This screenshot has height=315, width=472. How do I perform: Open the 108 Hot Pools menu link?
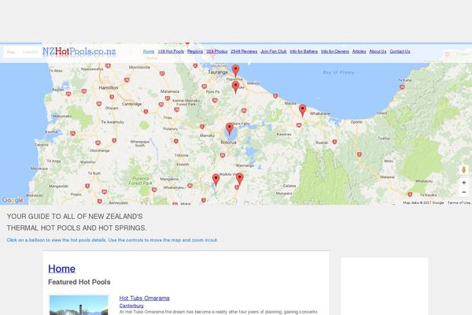coord(171,51)
